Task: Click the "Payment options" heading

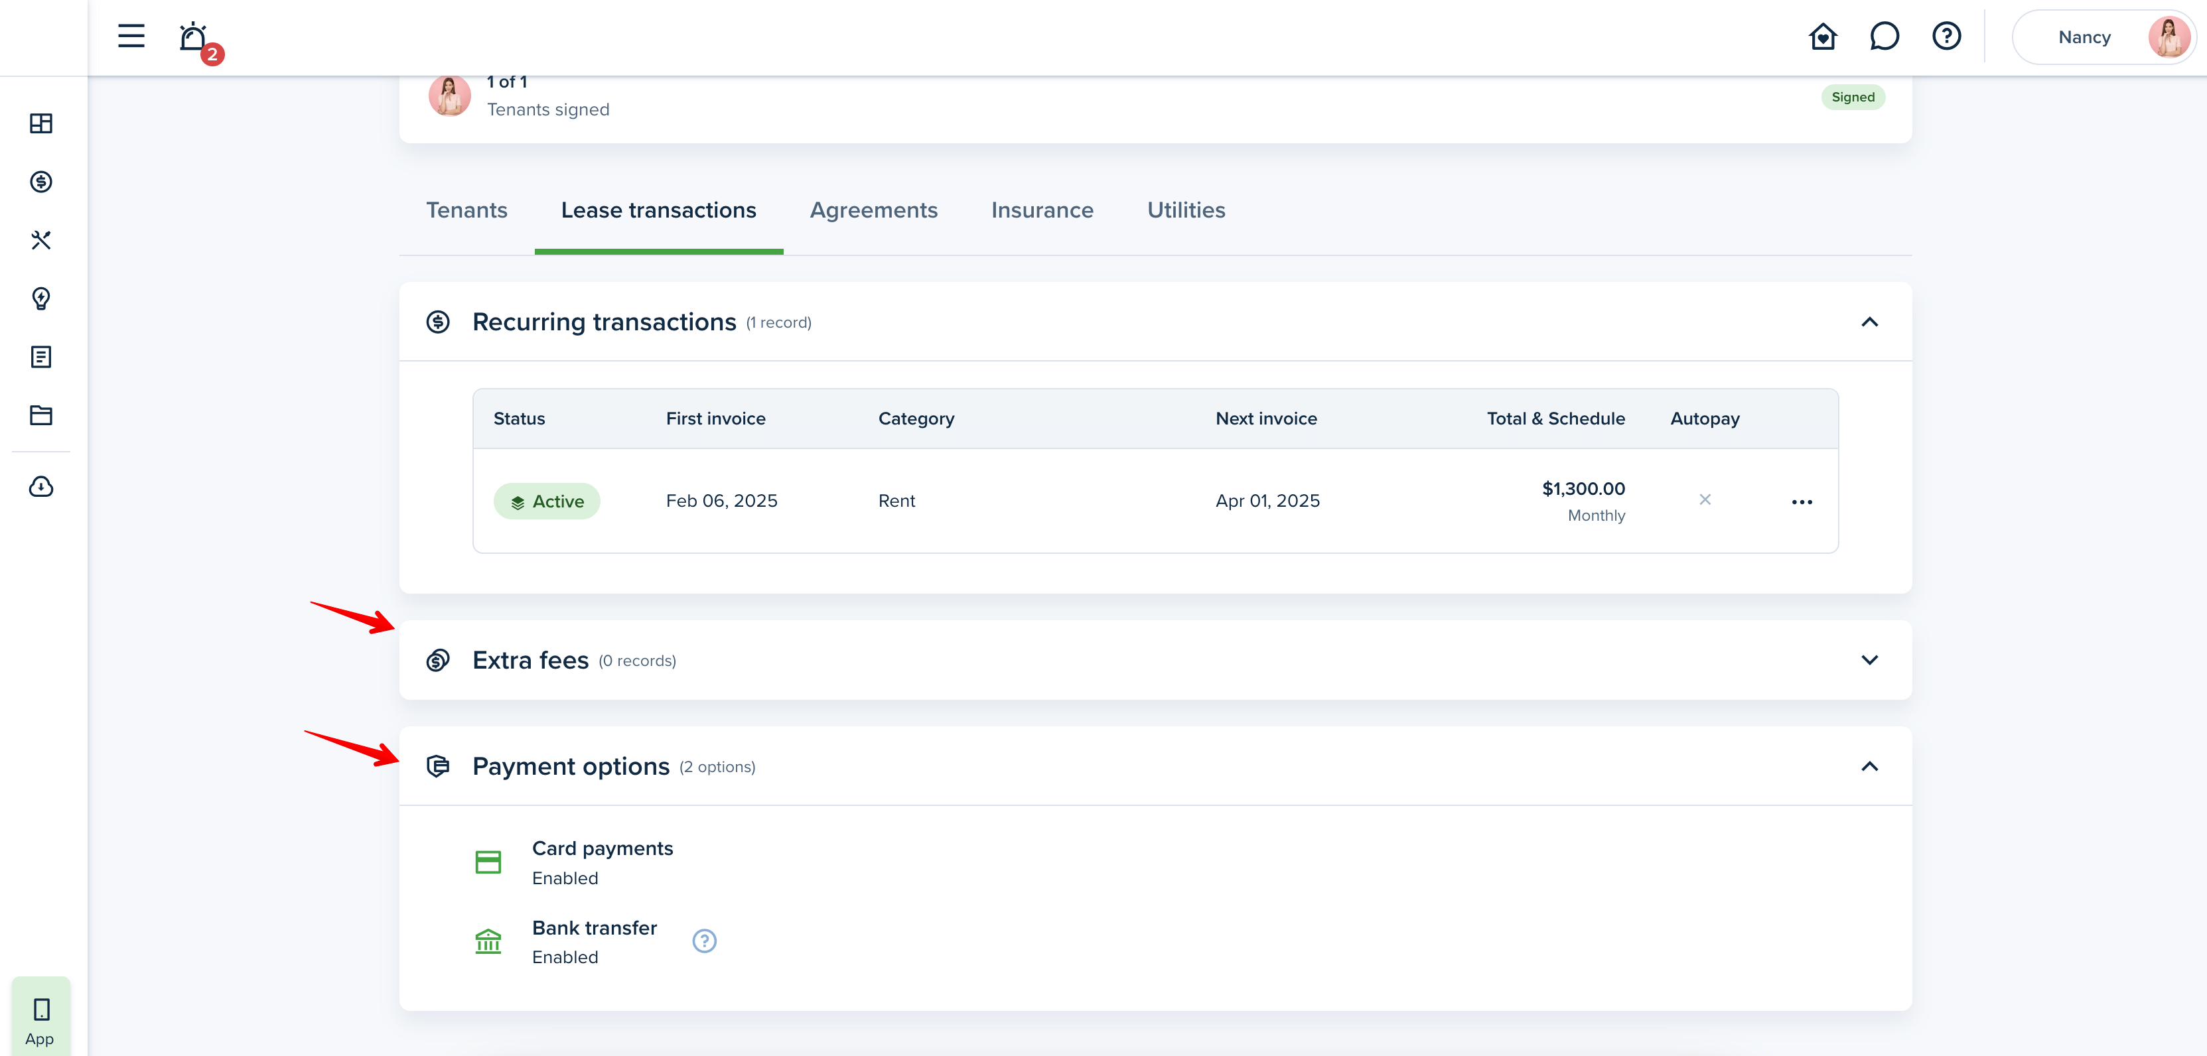Action: point(571,767)
